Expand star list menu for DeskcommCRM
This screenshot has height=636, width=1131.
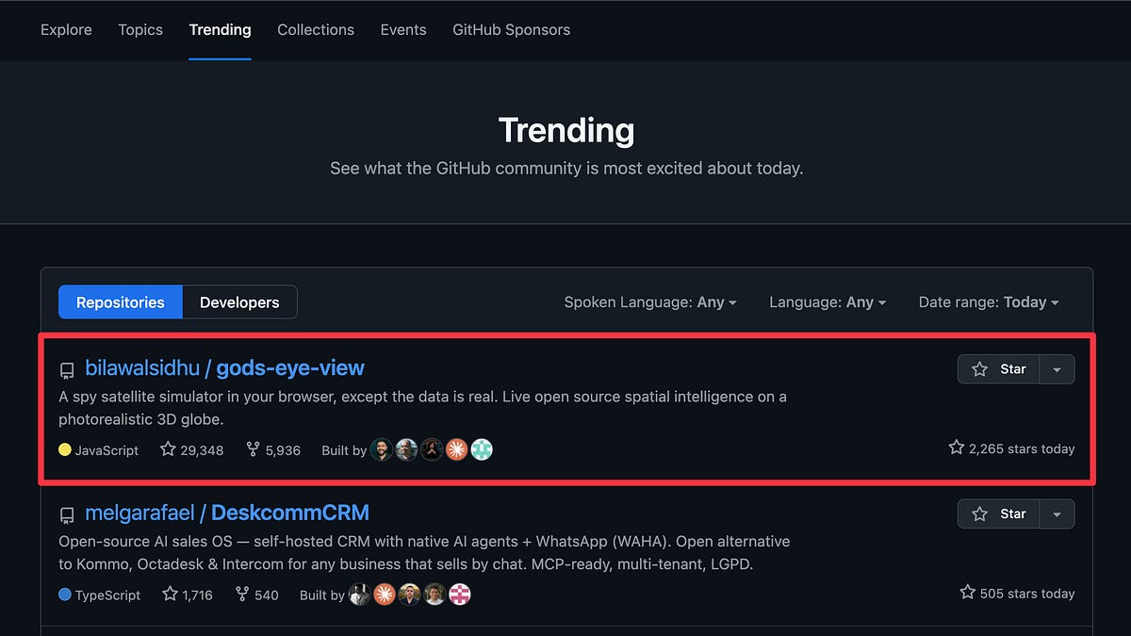pos(1057,514)
